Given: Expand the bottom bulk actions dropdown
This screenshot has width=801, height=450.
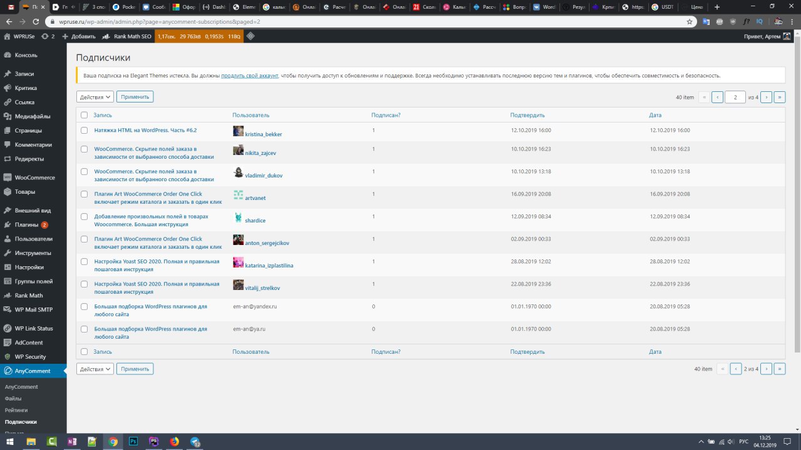Looking at the screenshot, I should pyautogui.click(x=95, y=369).
